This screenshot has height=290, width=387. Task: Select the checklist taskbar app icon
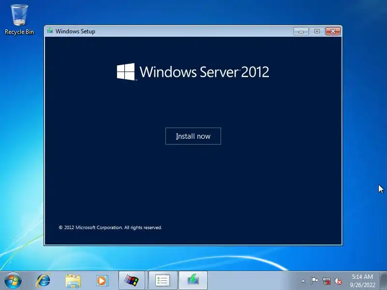coord(163,281)
